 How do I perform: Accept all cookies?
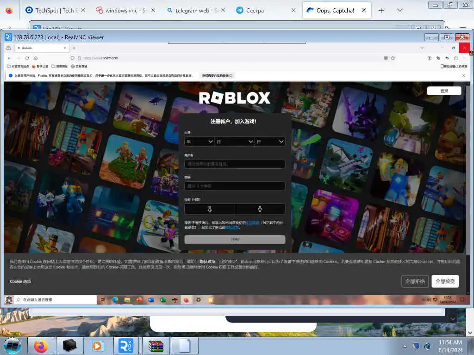tap(445, 282)
